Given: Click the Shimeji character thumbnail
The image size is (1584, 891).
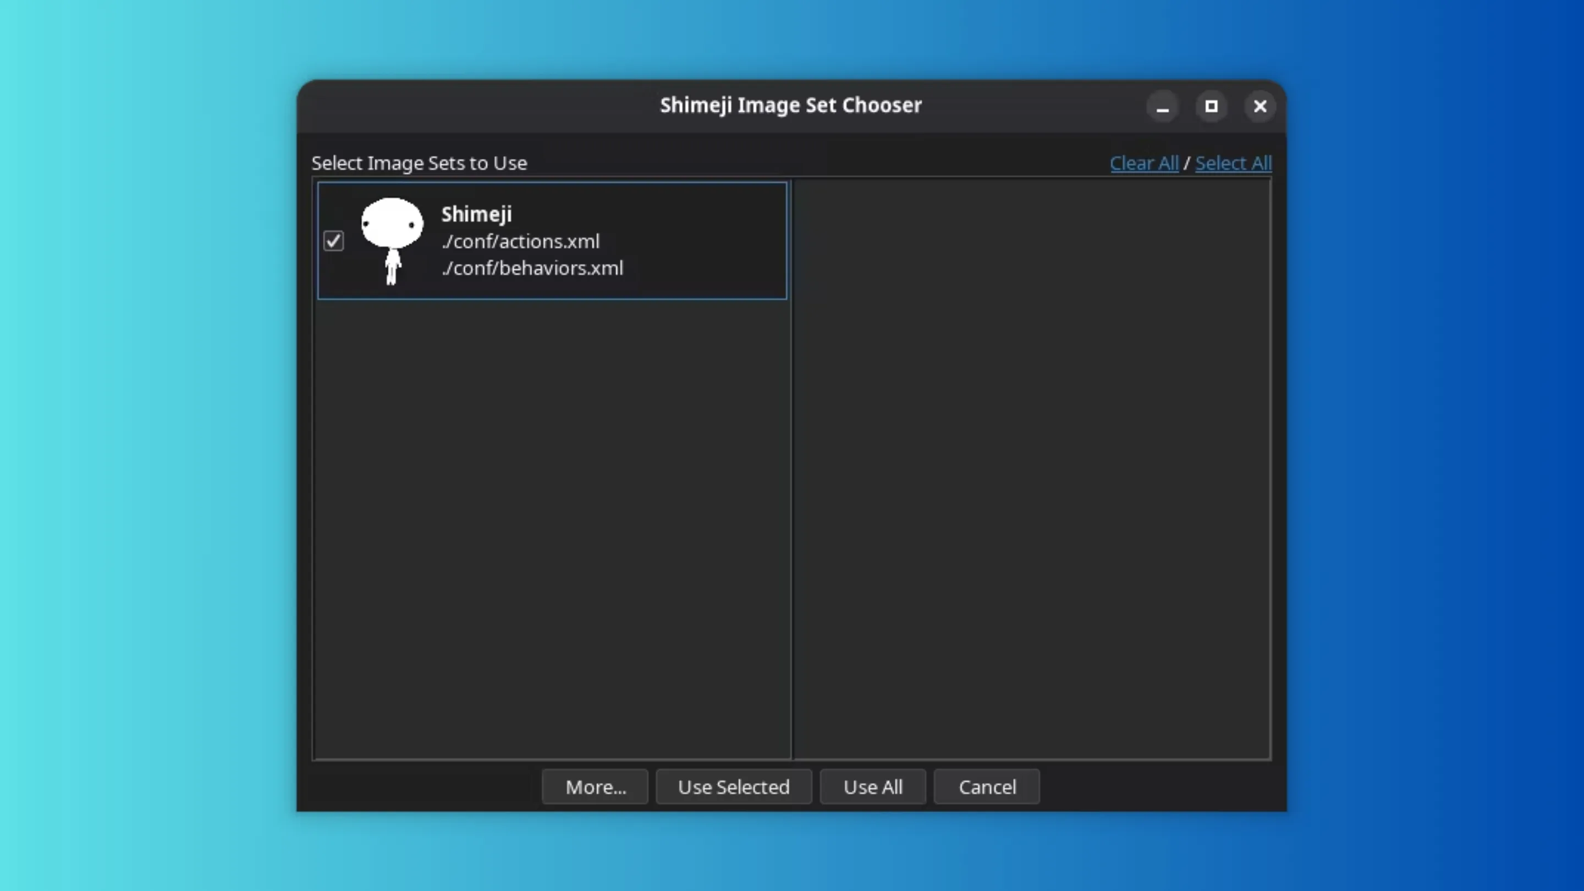Looking at the screenshot, I should [x=392, y=241].
